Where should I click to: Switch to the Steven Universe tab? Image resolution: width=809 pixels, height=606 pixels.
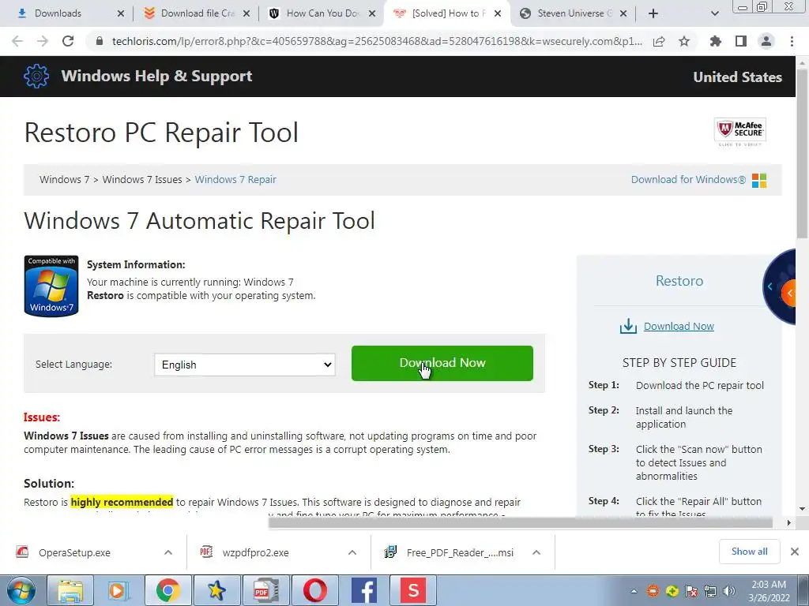574,13
